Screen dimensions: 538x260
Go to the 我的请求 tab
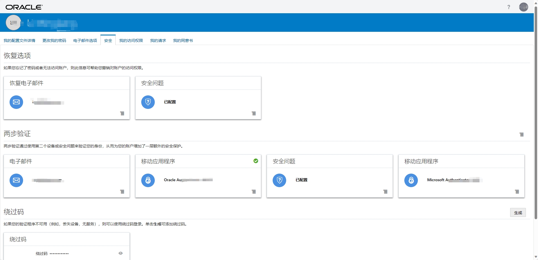click(x=158, y=41)
